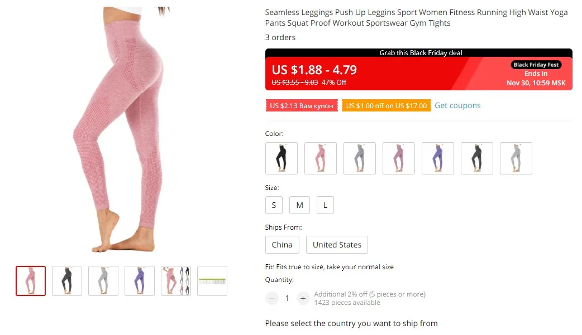The height and width of the screenshot is (335, 582).
Task: Select the light gray leggings color
Action: click(516, 158)
